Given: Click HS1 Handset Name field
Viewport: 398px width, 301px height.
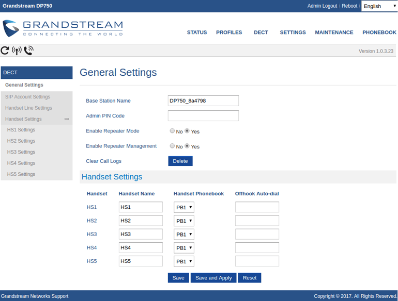Looking at the screenshot, I should point(141,207).
